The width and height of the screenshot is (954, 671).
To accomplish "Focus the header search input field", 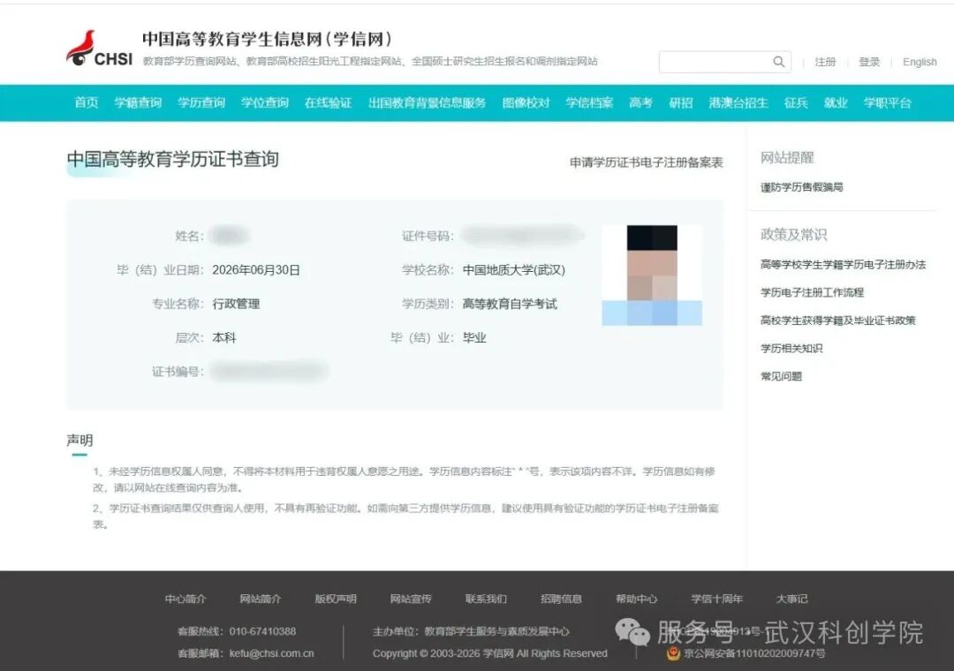I will (724, 62).
